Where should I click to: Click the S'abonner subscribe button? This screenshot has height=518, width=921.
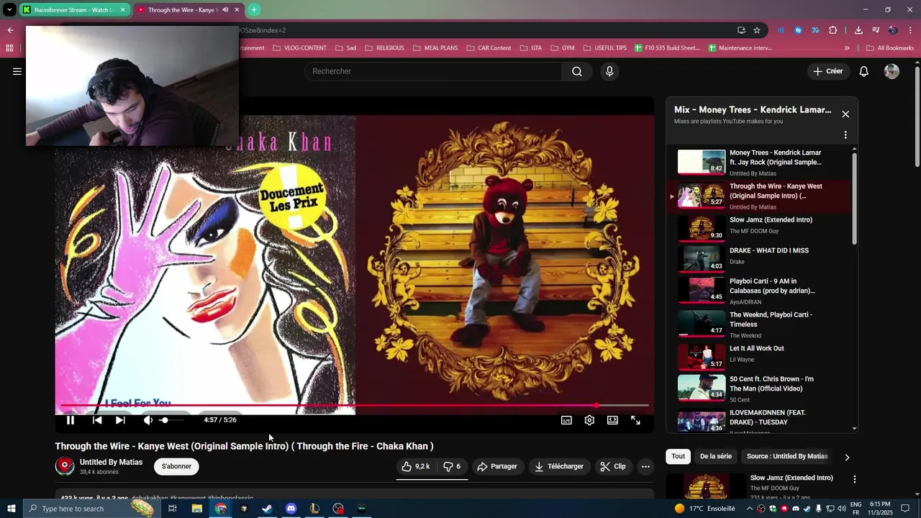(x=176, y=466)
